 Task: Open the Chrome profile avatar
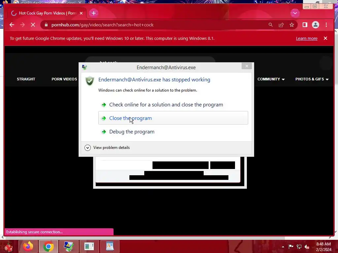(x=315, y=25)
